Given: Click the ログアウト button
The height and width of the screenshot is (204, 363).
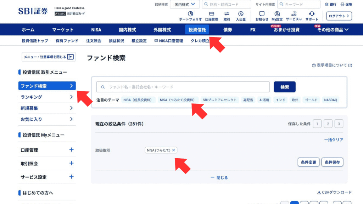Looking at the screenshot, I should (x=339, y=16).
